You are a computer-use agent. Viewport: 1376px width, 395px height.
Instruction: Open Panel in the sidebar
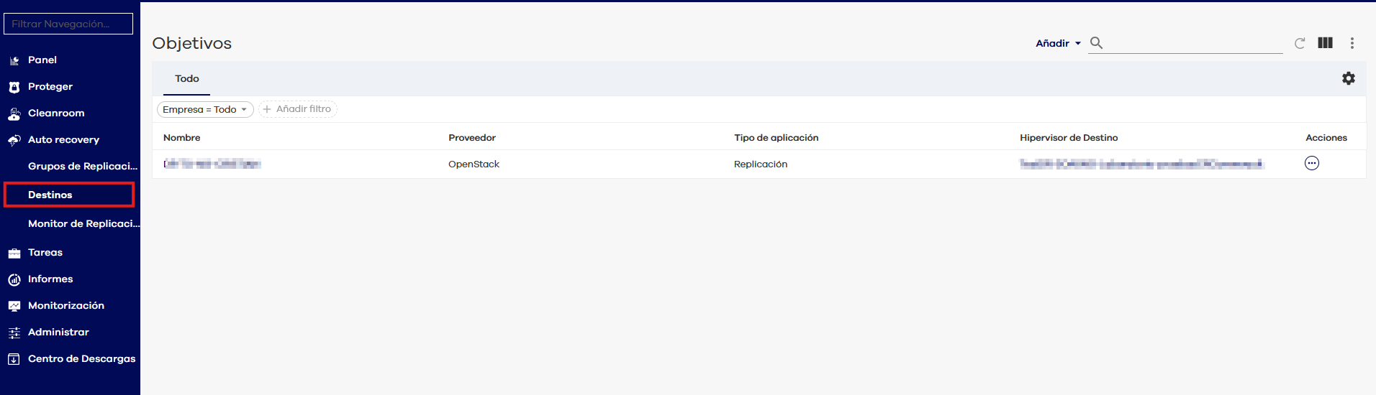[x=42, y=60]
